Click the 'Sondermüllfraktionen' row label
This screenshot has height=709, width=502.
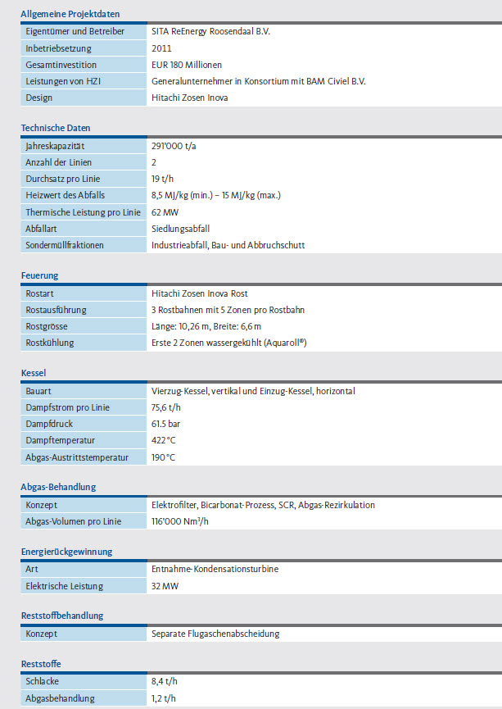(67, 245)
